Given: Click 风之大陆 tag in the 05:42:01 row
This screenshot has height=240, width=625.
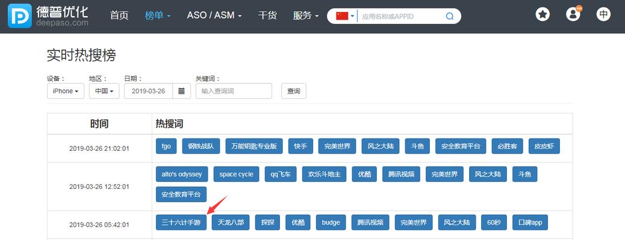Looking at the screenshot, I should coord(457,223).
